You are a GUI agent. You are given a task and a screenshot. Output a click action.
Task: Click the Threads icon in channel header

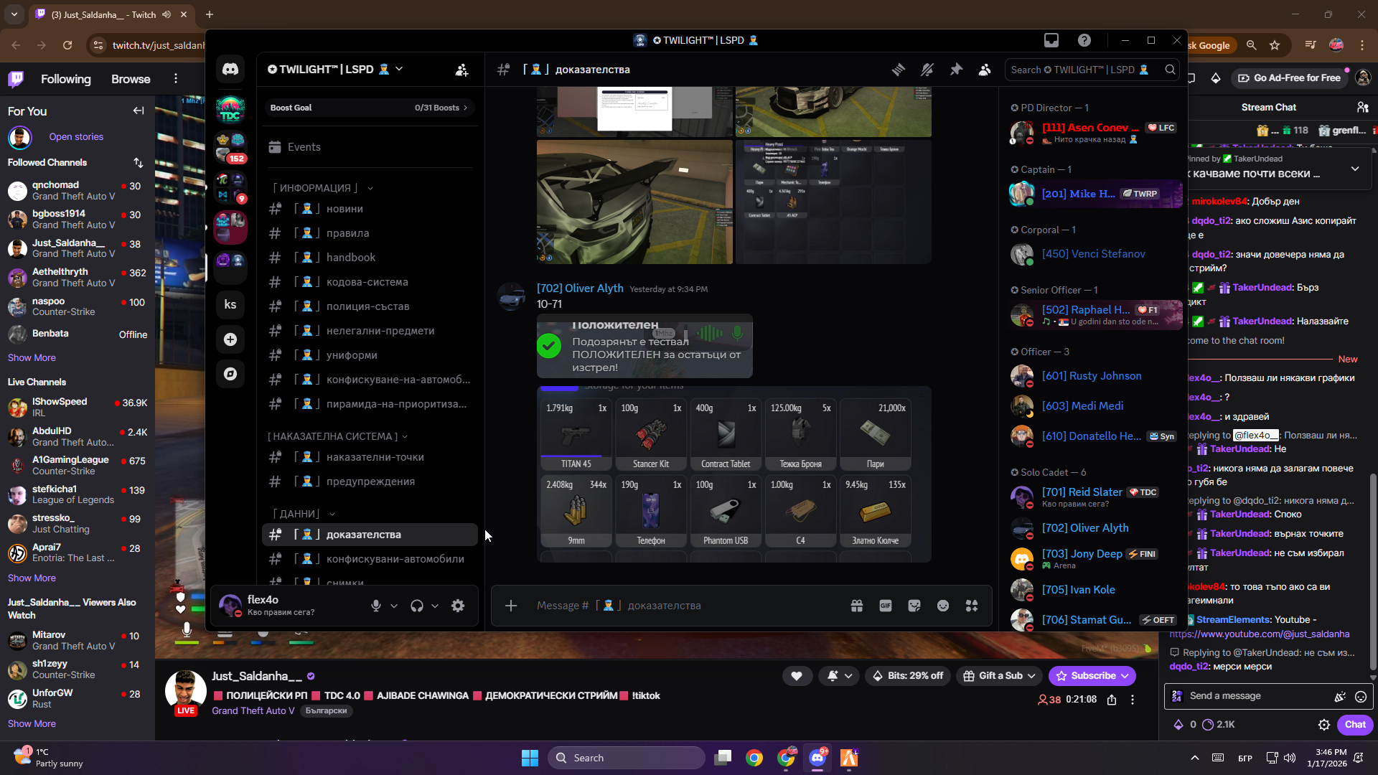tap(899, 70)
